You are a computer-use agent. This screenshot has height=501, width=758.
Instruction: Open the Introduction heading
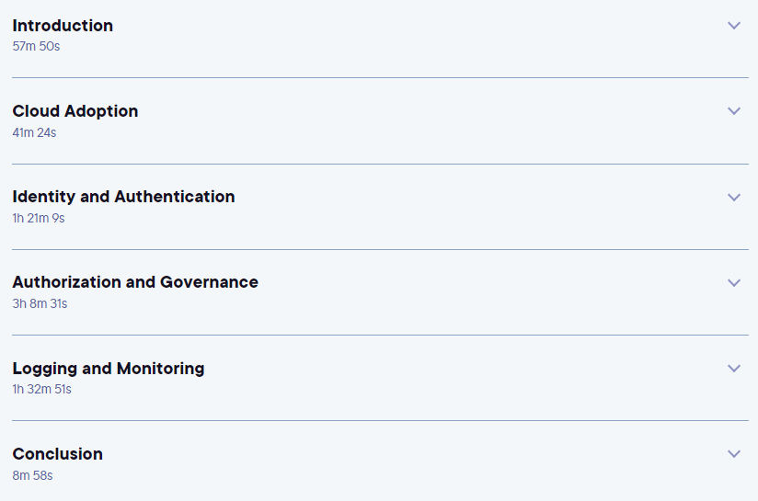pos(63,26)
